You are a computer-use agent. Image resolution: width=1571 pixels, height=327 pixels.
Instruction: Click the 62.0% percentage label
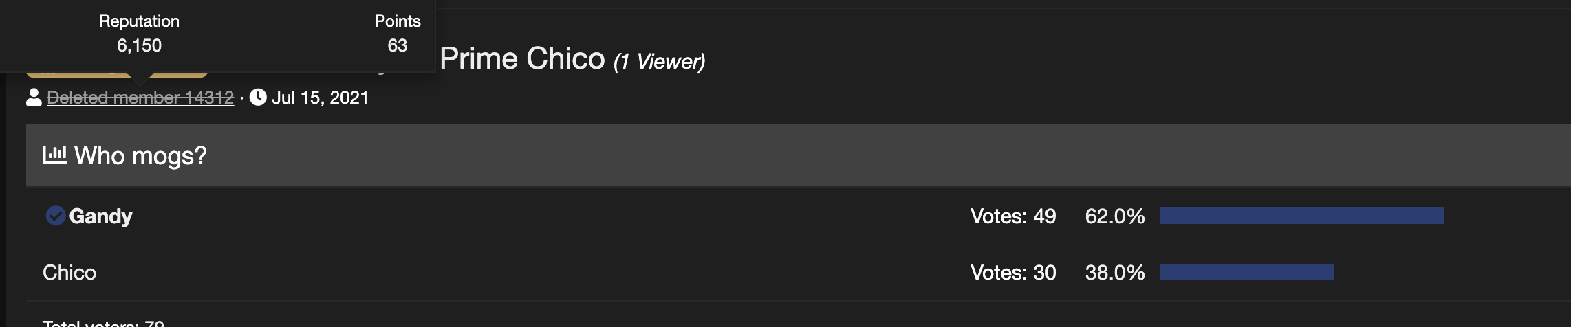tap(1115, 216)
